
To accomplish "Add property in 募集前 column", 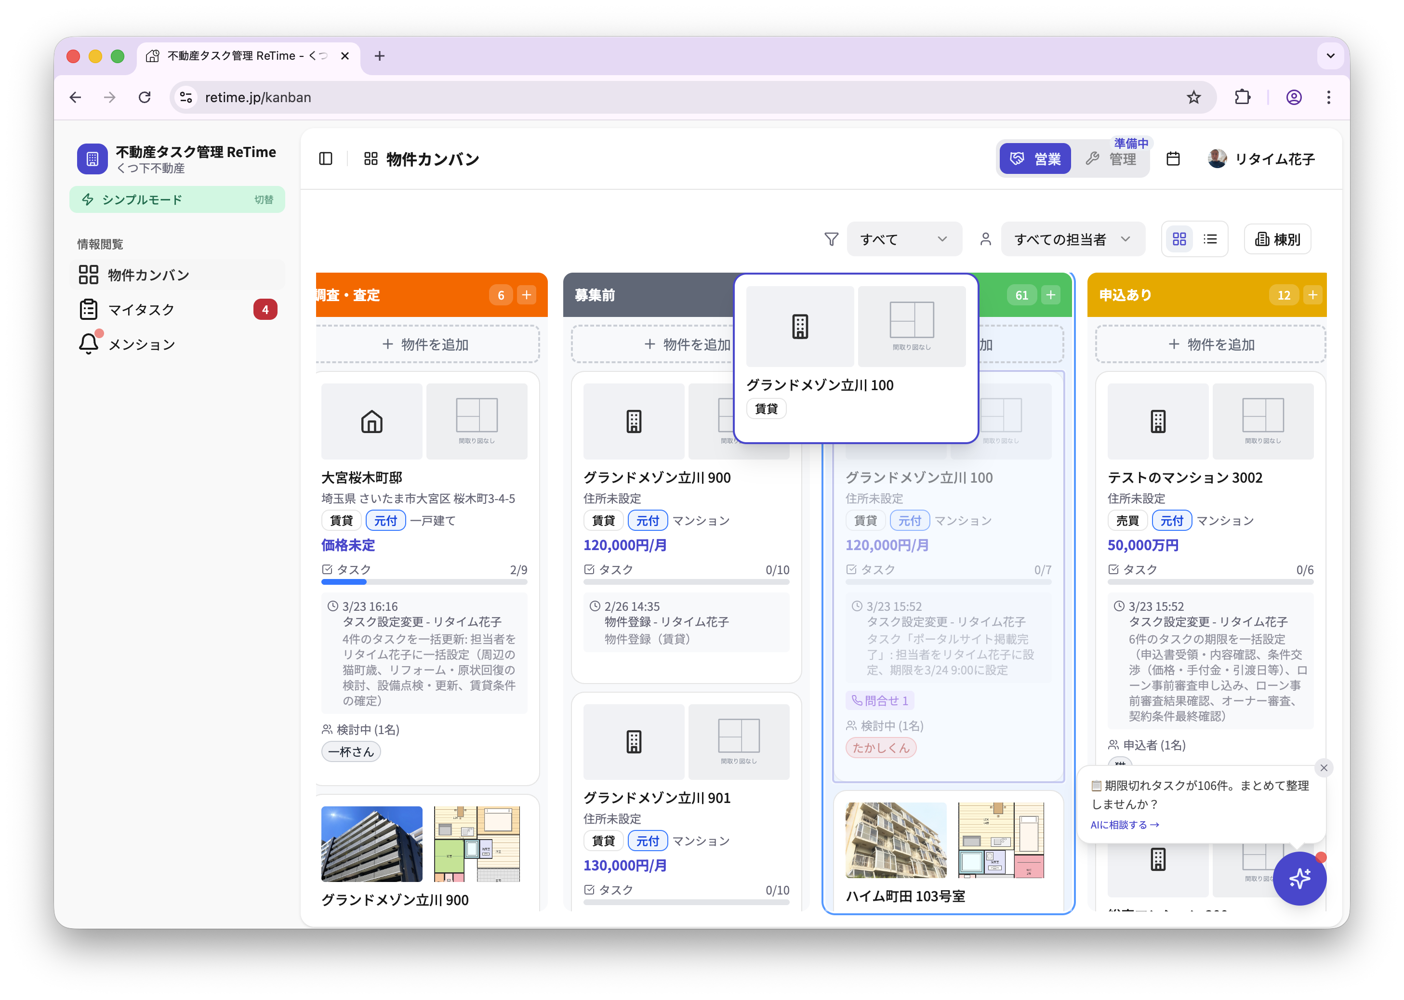I will [x=653, y=344].
